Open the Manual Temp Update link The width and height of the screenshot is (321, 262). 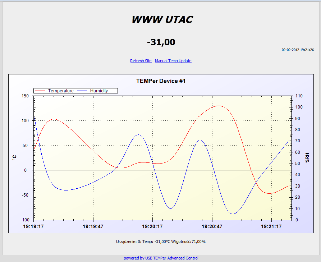[x=173, y=61]
